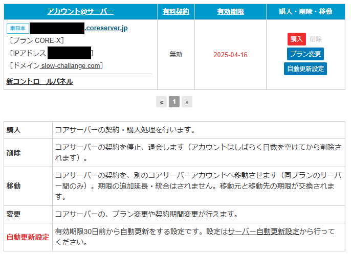Image resolution: width=351 pixels, height=255 pixels.
Task: Open the サーバー自動更新設定 link in the description
Action: click(x=264, y=231)
